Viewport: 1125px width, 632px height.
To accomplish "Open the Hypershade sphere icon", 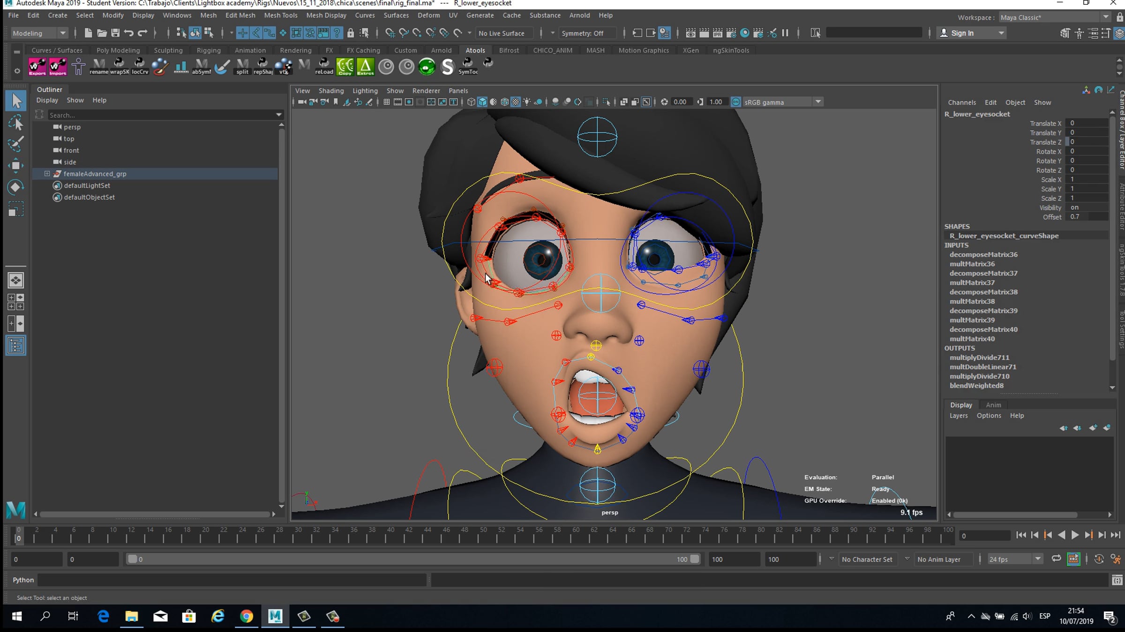I will click(745, 33).
